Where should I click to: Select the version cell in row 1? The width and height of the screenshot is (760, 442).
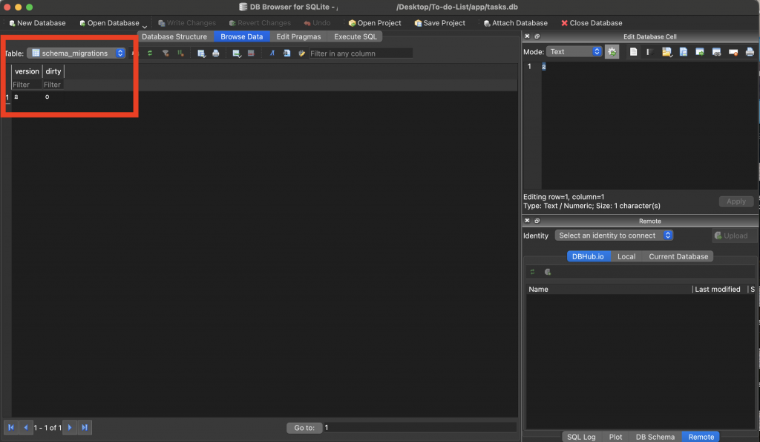27,97
